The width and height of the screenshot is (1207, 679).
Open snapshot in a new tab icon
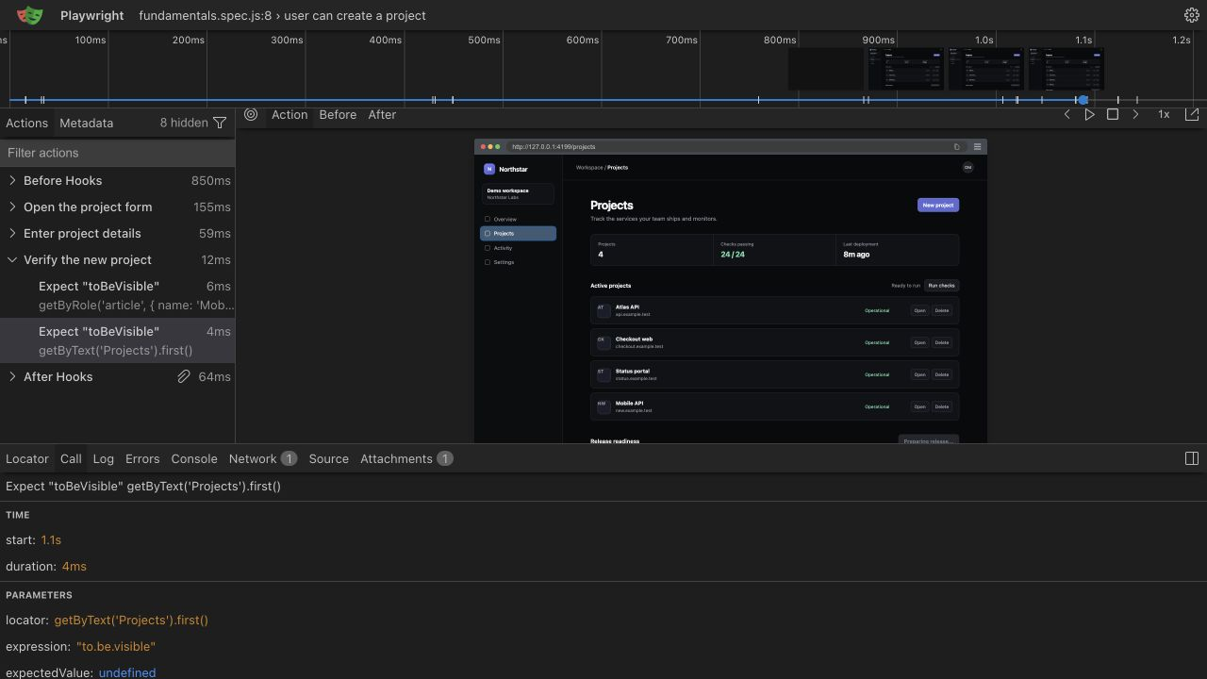click(1192, 114)
